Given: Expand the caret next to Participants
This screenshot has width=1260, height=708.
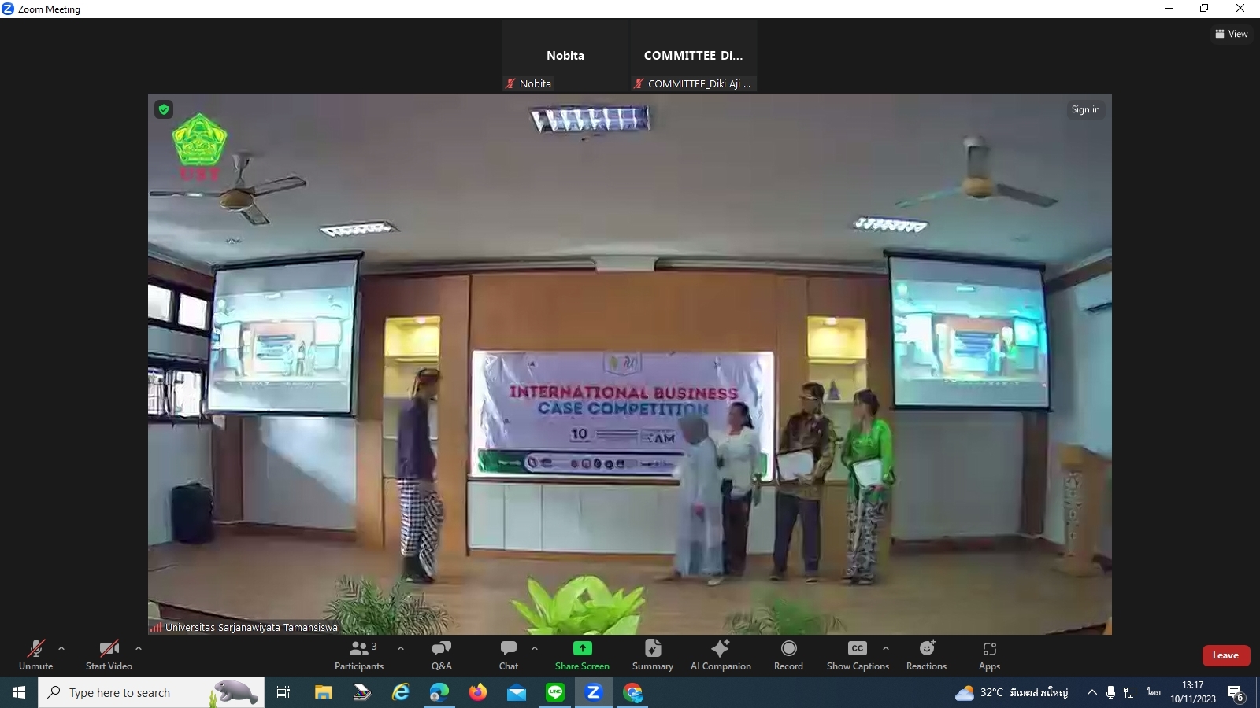Looking at the screenshot, I should pyautogui.click(x=401, y=649).
